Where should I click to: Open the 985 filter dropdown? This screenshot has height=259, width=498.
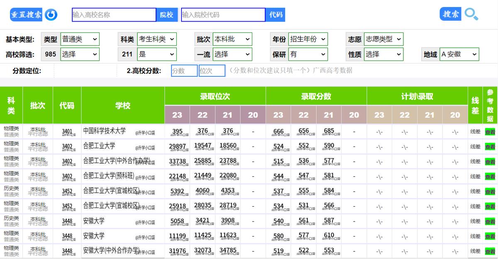(x=80, y=54)
